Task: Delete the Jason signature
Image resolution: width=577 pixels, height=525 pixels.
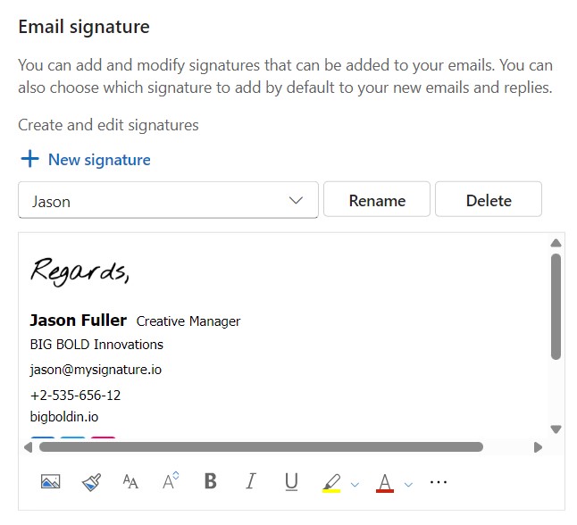Action: pos(489,199)
